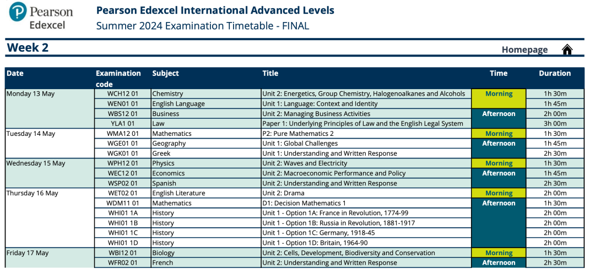Click exam code WET02 01
595x275 pixels.
click(122, 193)
